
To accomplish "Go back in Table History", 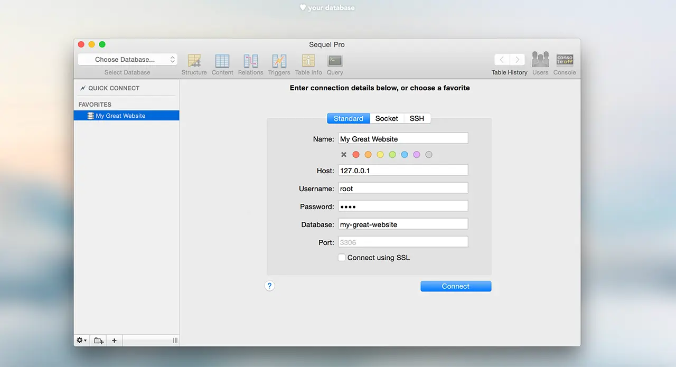I will [502, 60].
